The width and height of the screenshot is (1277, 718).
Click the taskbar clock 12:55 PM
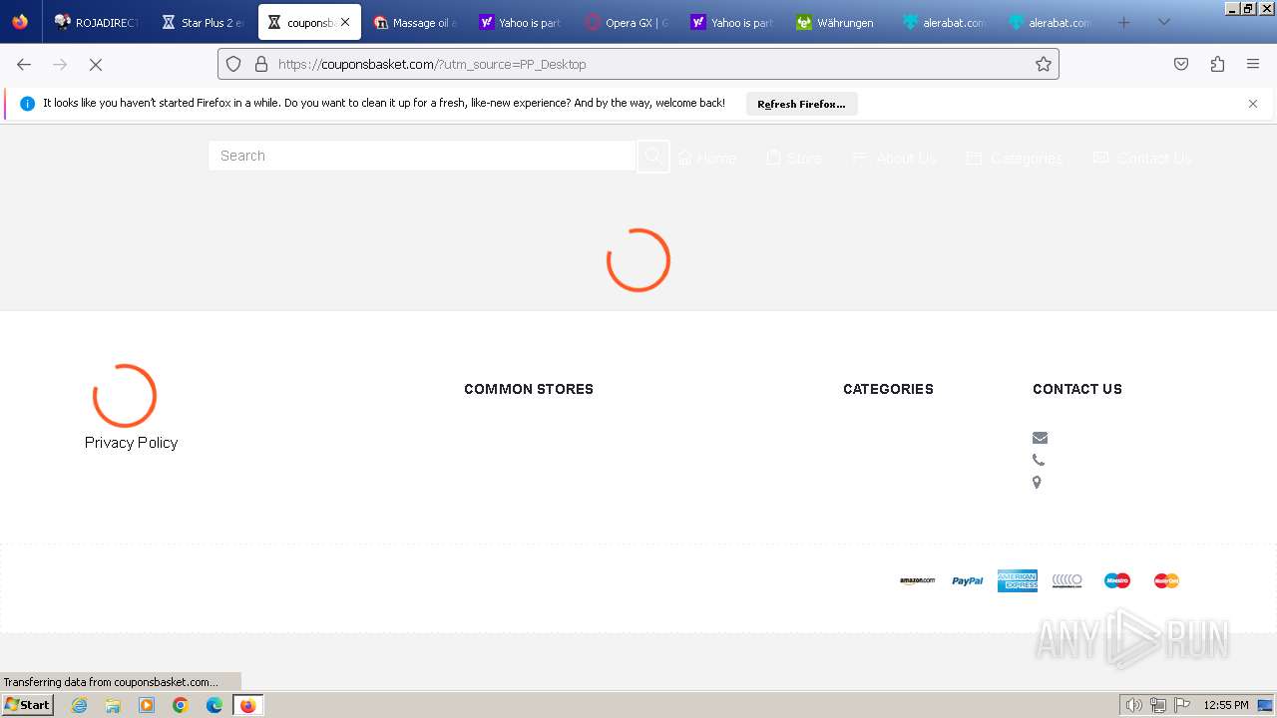1226,705
